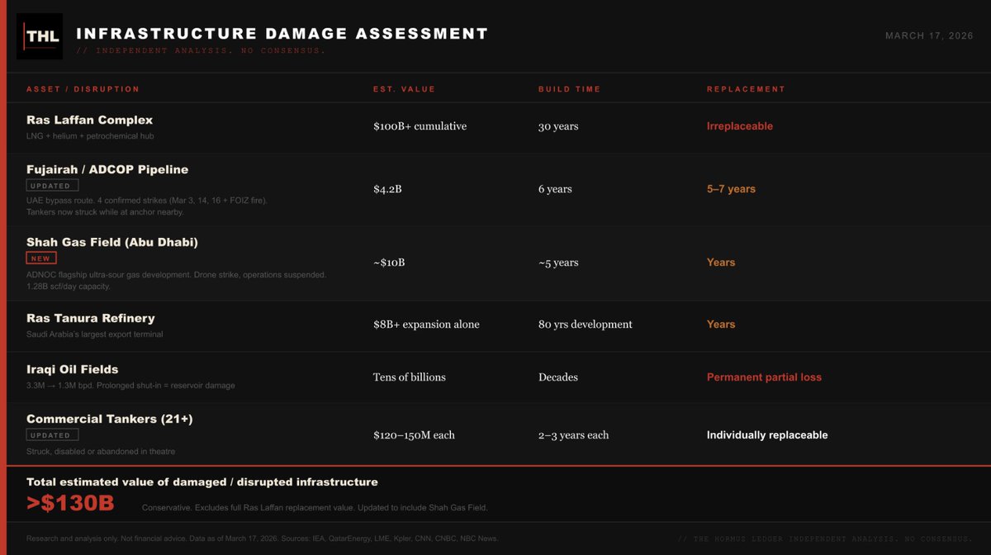Click the 80 yrs development text
991x555 pixels.
[x=586, y=325]
